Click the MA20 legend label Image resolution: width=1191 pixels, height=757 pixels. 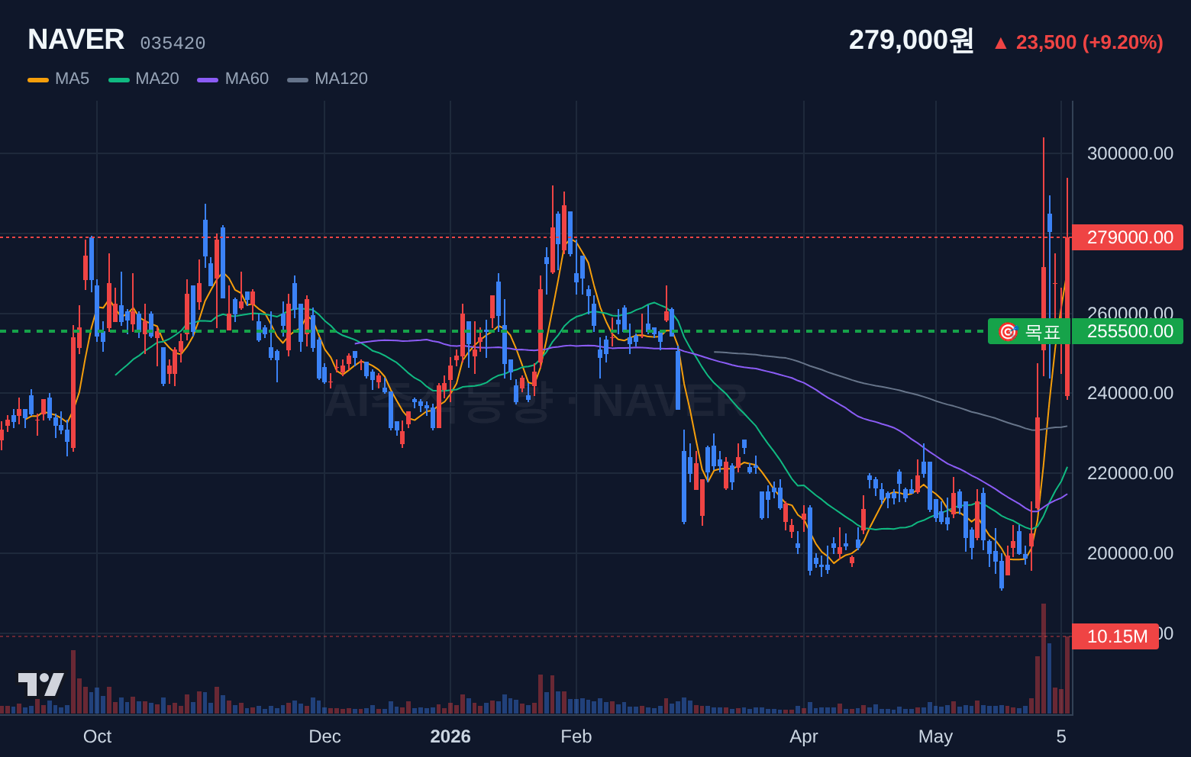[x=157, y=79]
